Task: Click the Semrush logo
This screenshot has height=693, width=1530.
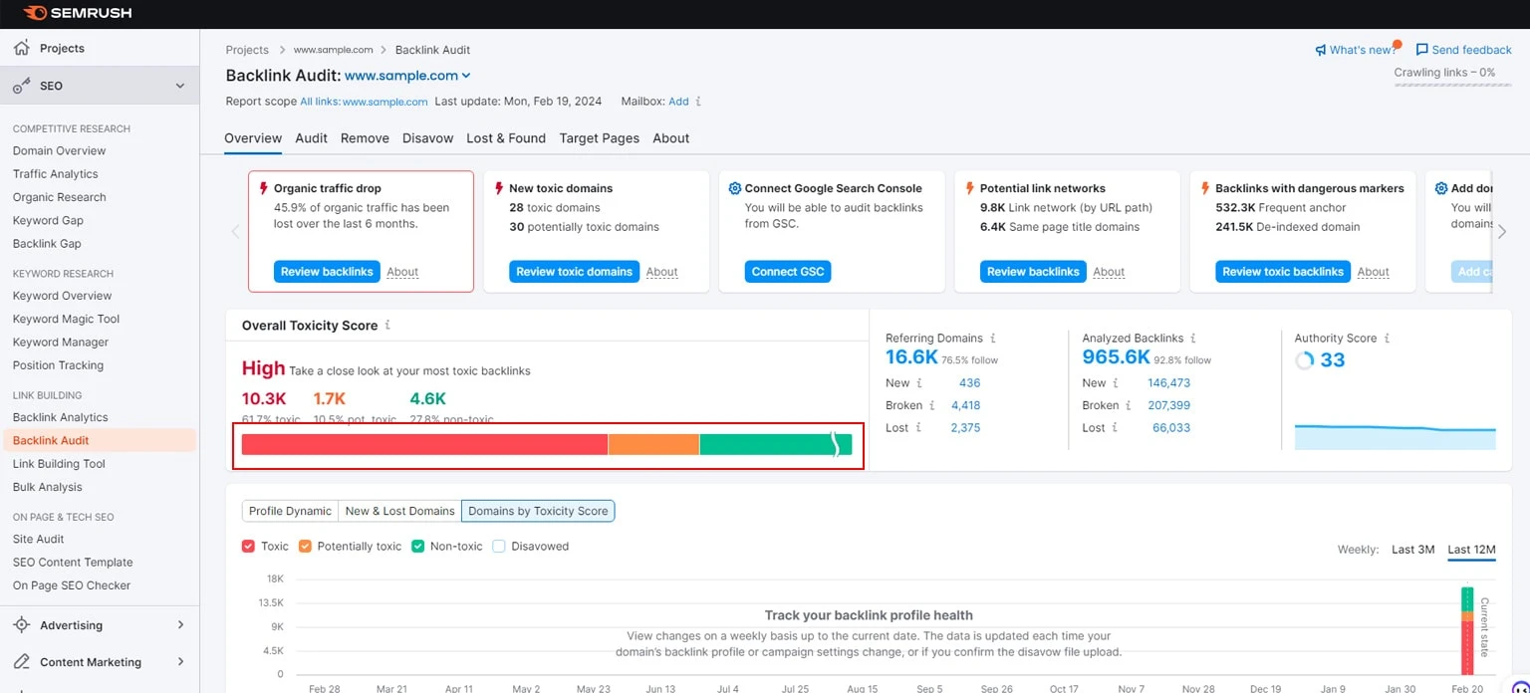Action: point(77,13)
